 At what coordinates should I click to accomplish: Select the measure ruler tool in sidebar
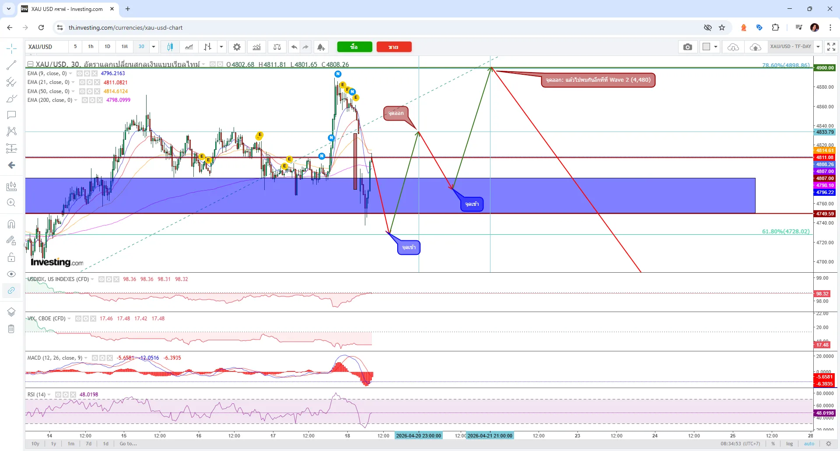pyautogui.click(x=12, y=187)
